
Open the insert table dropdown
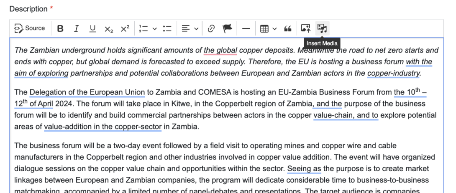pos(268,28)
